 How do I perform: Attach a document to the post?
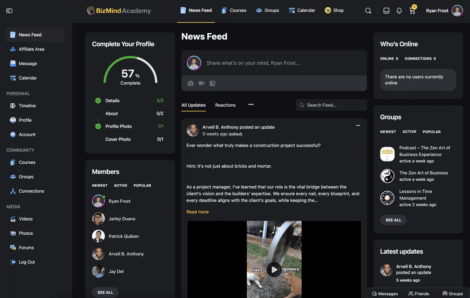coord(213,83)
